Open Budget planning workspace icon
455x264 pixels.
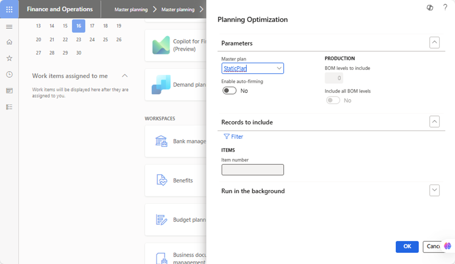[161, 220]
